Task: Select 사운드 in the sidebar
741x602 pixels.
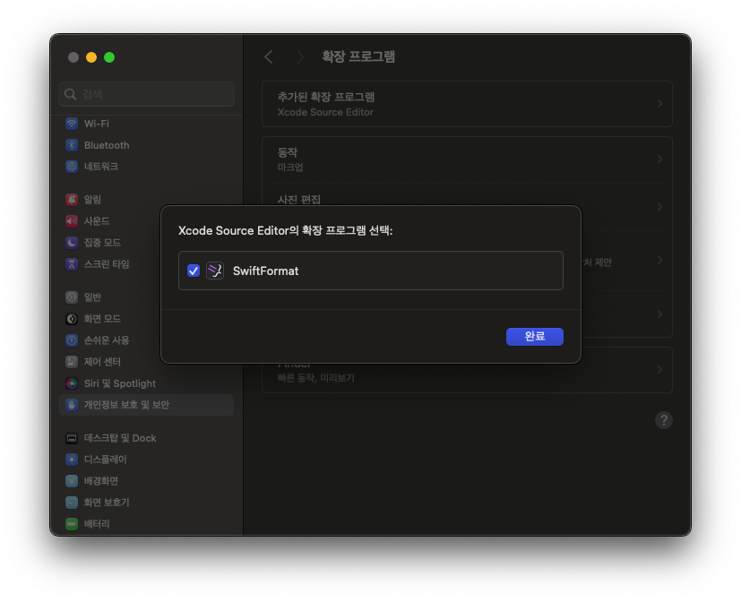Action: tap(97, 220)
